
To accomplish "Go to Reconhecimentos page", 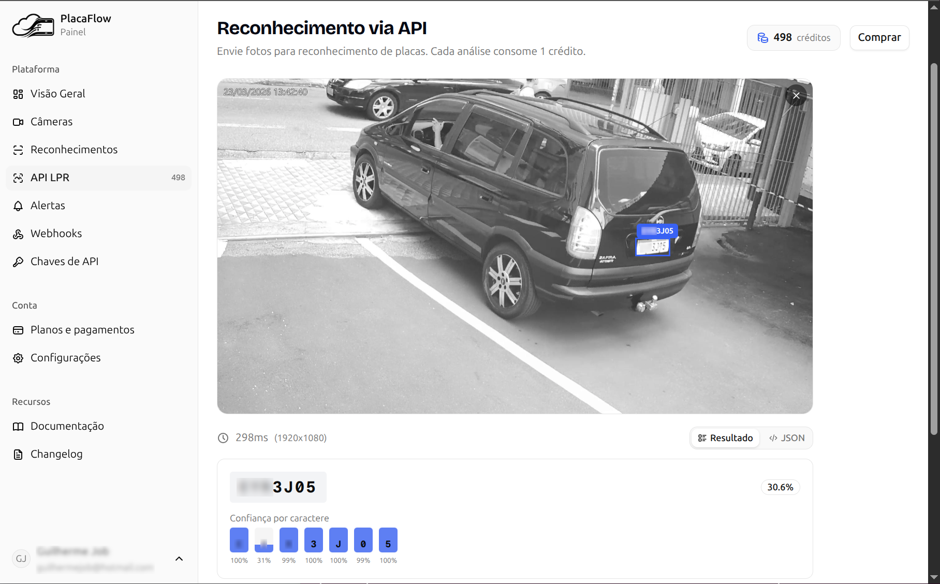I will (x=74, y=150).
